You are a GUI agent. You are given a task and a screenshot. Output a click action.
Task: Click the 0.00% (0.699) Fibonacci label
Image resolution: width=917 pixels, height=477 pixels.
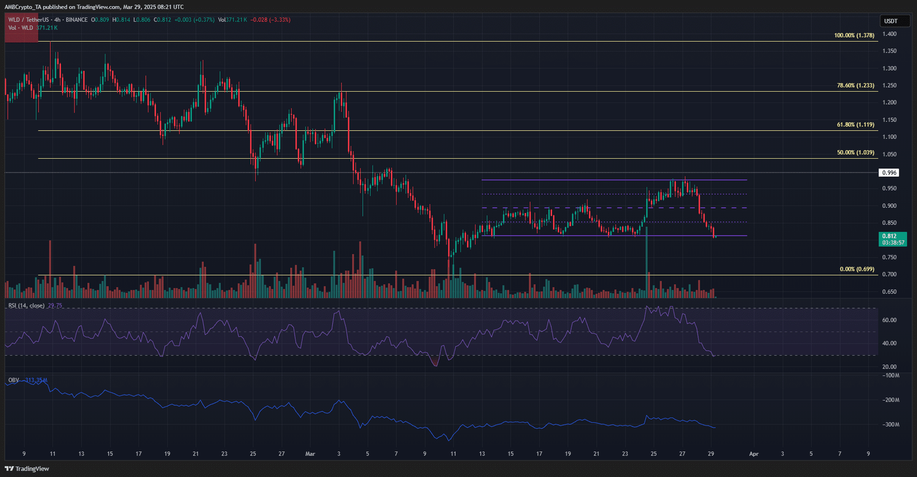pyautogui.click(x=857, y=269)
